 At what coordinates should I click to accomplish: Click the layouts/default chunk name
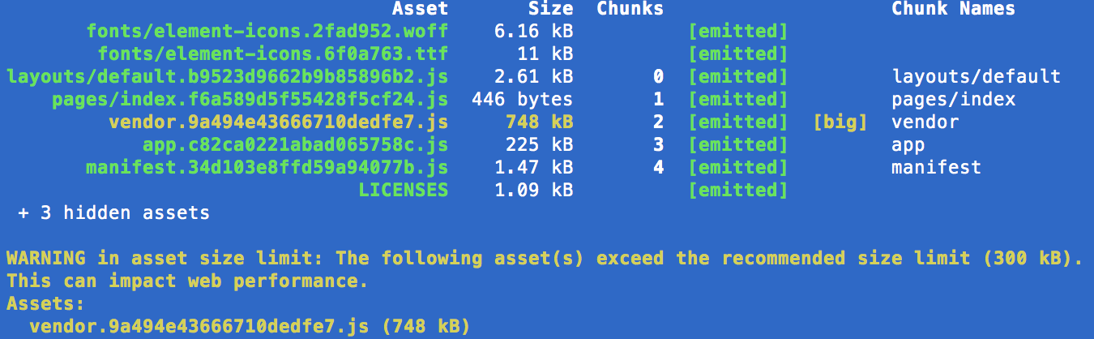pyautogui.click(x=976, y=77)
